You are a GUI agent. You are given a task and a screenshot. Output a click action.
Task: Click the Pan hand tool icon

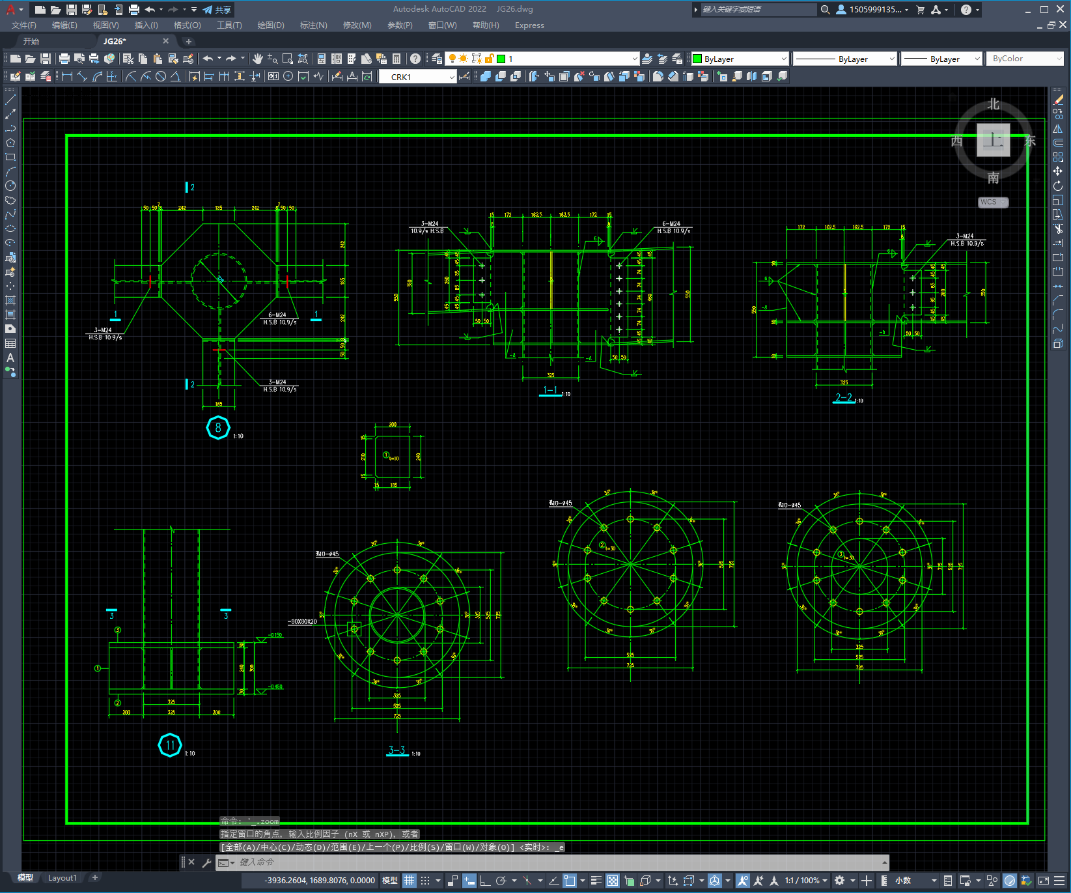click(258, 59)
